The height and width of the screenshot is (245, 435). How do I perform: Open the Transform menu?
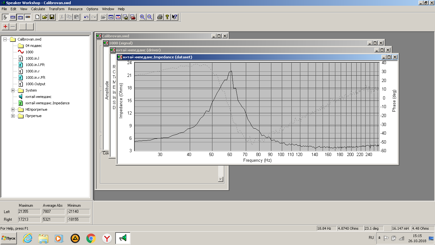(x=57, y=9)
